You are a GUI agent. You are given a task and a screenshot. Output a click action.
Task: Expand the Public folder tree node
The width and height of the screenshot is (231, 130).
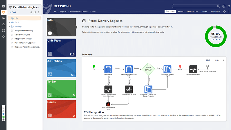(x=10, y=22)
